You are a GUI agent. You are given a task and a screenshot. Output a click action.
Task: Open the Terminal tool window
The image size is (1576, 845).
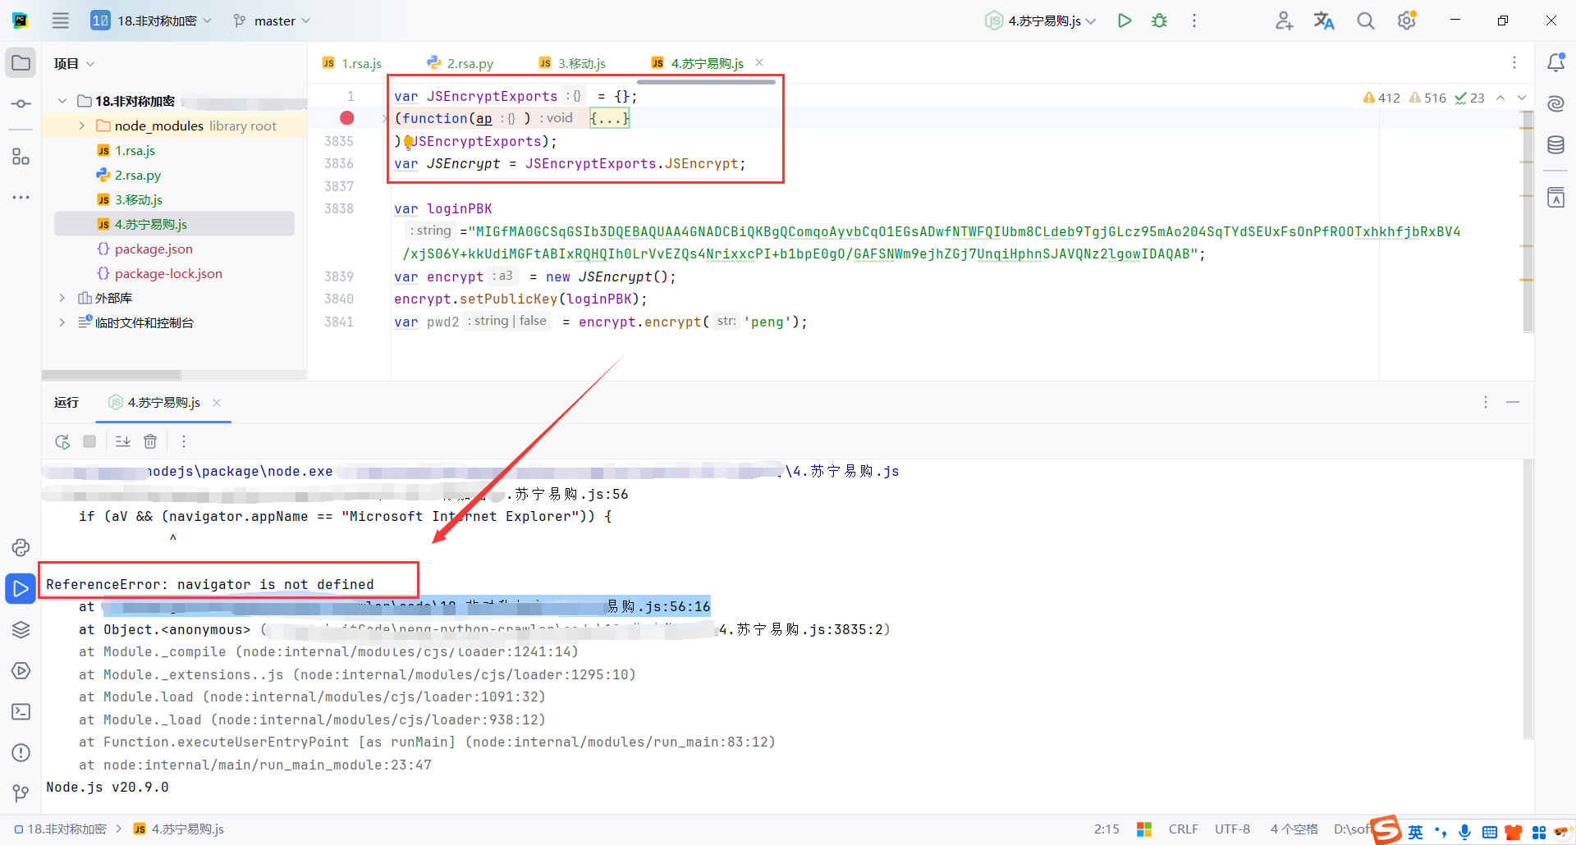click(21, 711)
